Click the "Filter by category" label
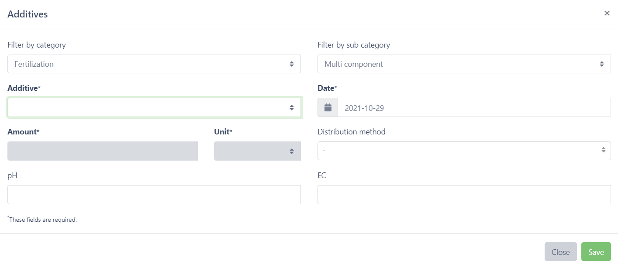Screen dimensions: 618x268 [x=36, y=45]
